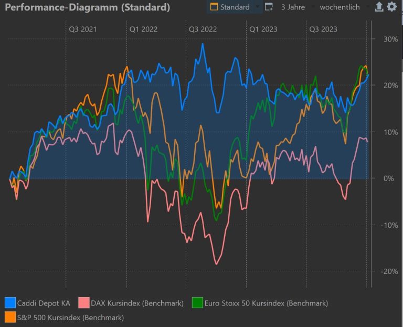
Task: Click the blue Caddi Depot KA swatch
Action: 10,302
